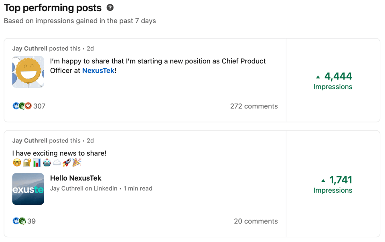Click the party popper emoji in the second post
The width and height of the screenshot is (385, 242).
pos(77,163)
